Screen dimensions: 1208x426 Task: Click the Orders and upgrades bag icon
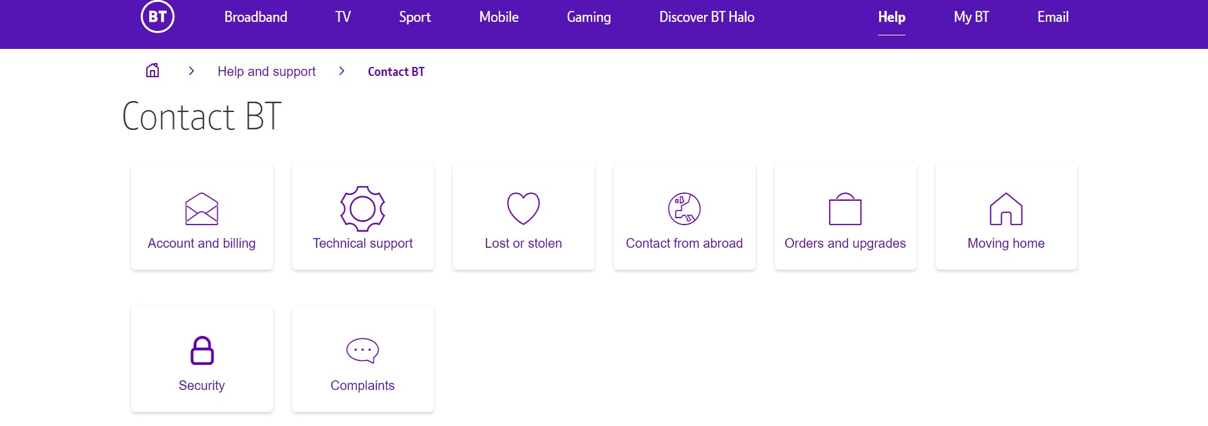(x=845, y=209)
